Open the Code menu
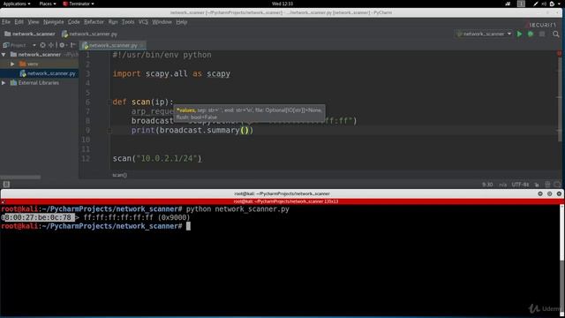Viewport: 565px width, 318px height. tap(73, 22)
